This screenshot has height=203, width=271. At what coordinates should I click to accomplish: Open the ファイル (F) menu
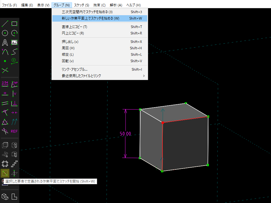coord(9,5)
